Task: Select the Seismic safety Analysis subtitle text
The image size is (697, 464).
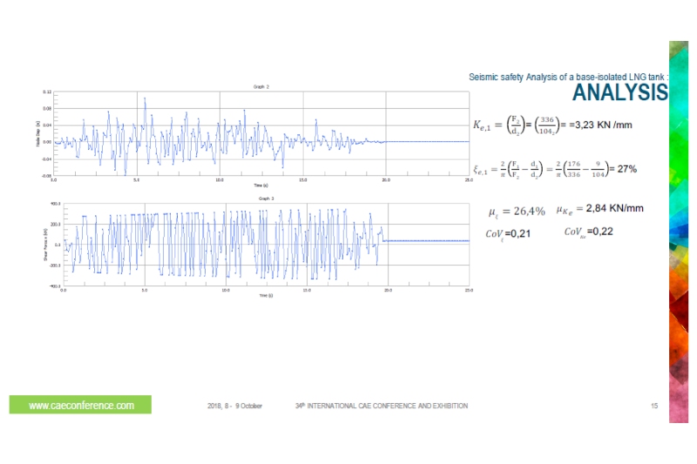Action: point(567,77)
